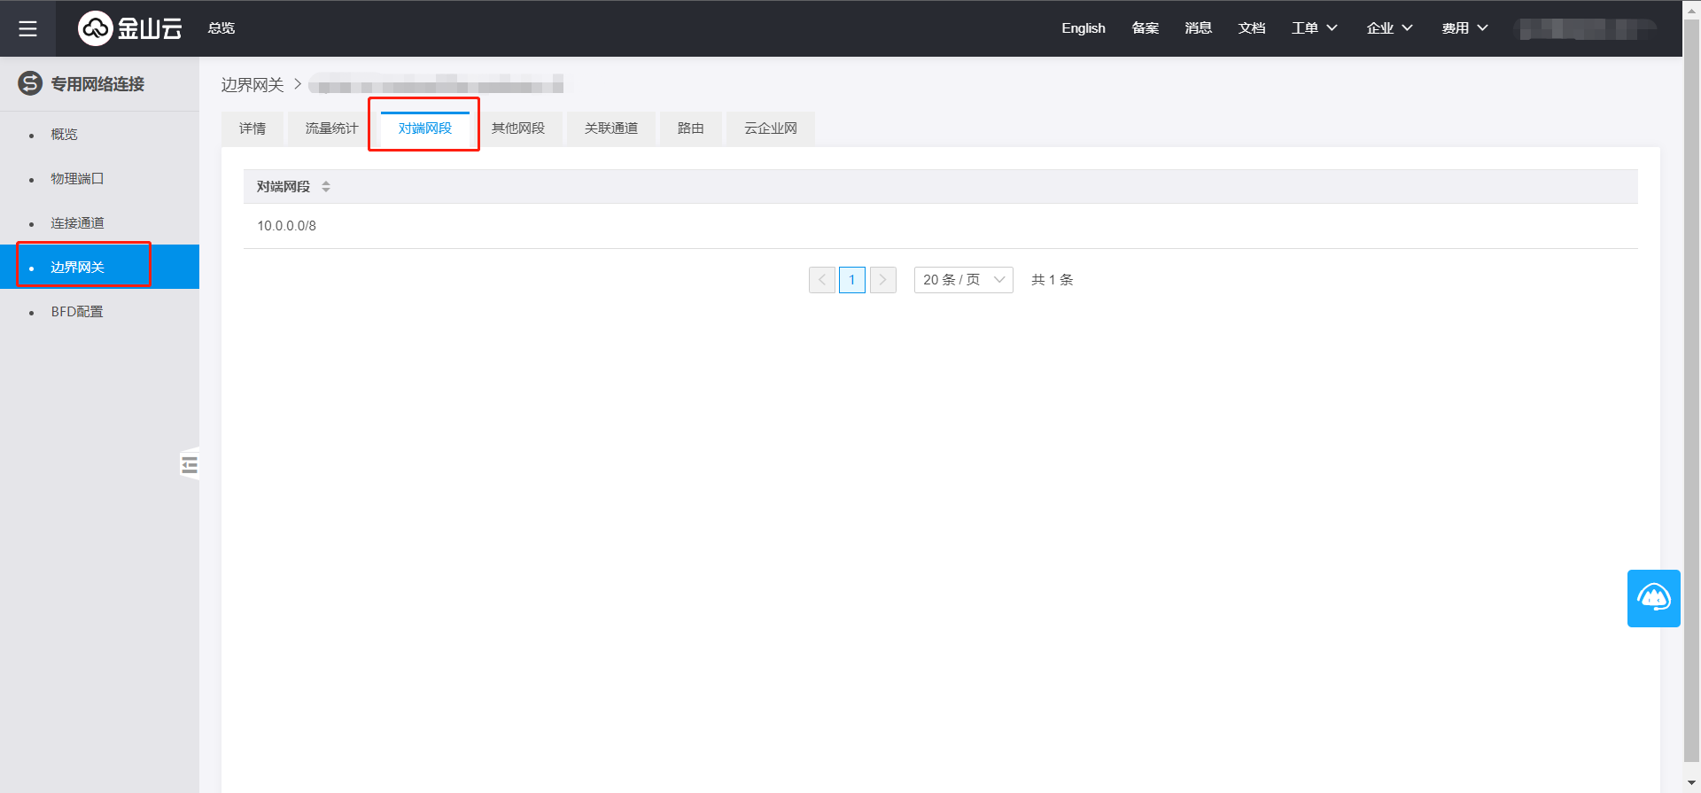The width and height of the screenshot is (1701, 793).
Task: Select 边界网关 in the sidebar
Action: tap(99, 267)
